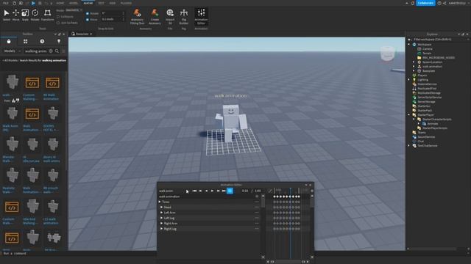Select Lighting in Explorer

pos(422,80)
